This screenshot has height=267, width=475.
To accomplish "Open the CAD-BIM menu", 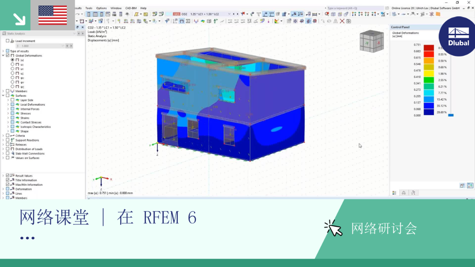I will coord(131,8).
